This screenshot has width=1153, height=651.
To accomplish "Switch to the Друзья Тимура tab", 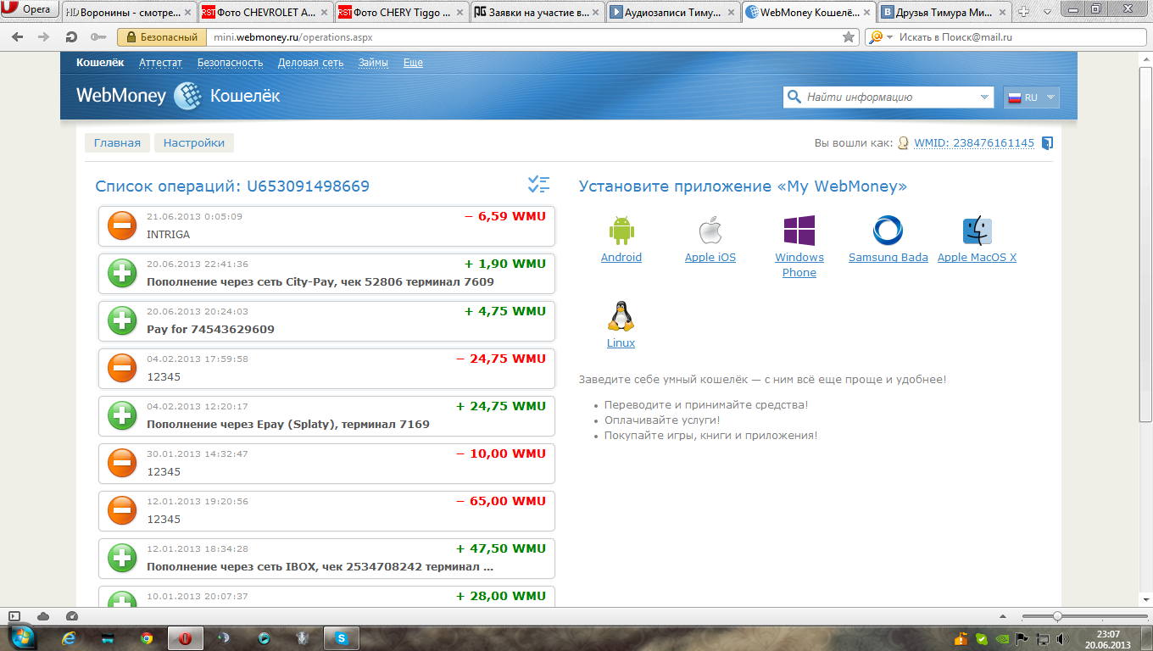I will (x=946, y=12).
